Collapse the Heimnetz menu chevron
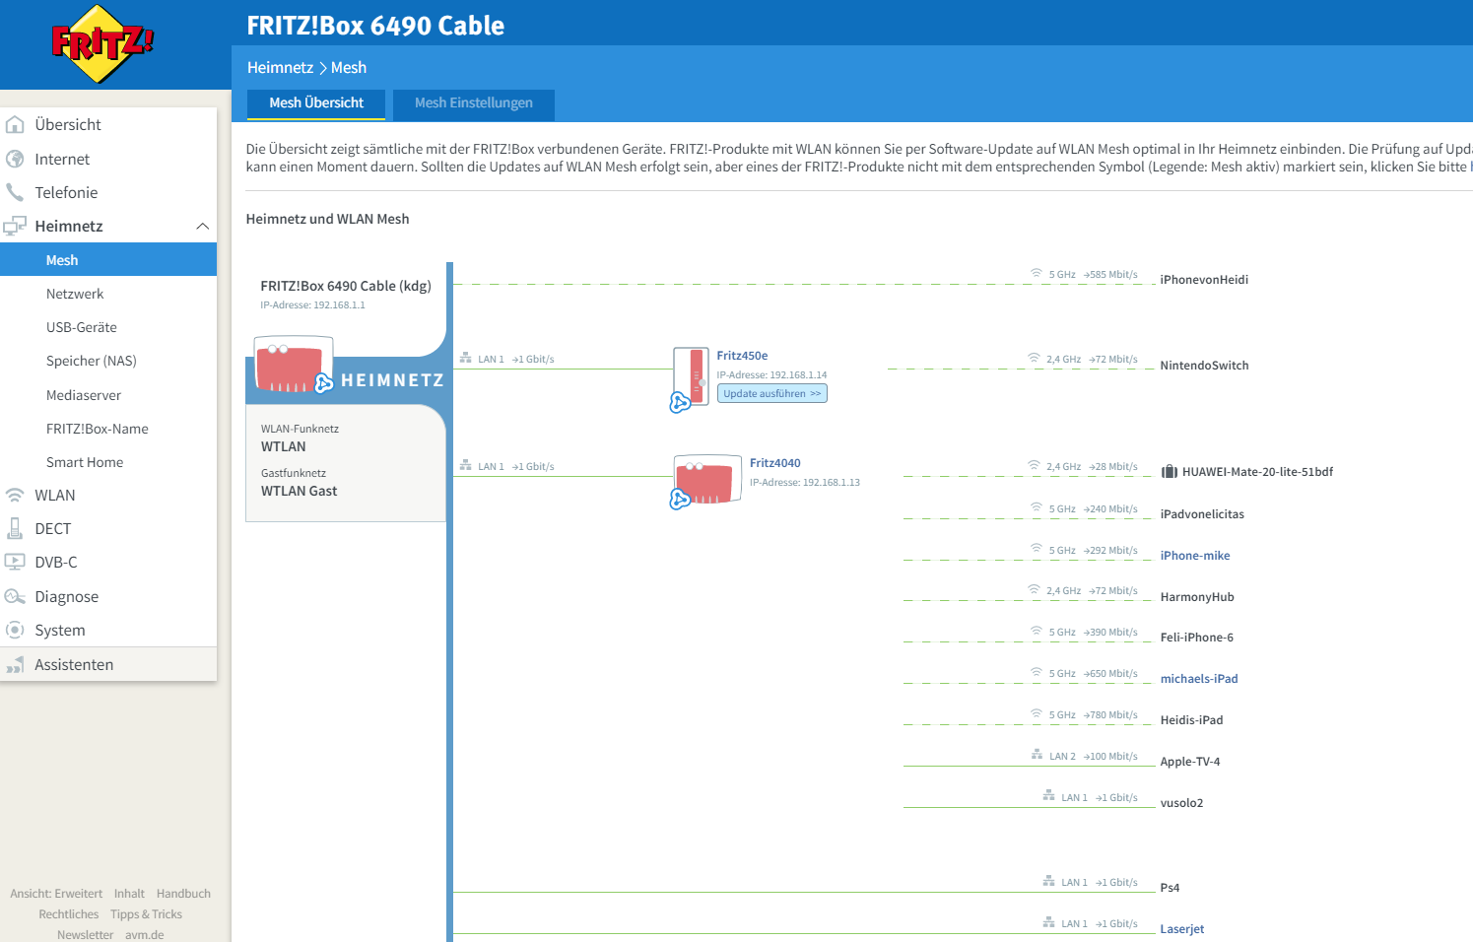Screen dimensions: 1473x942 (x=202, y=227)
